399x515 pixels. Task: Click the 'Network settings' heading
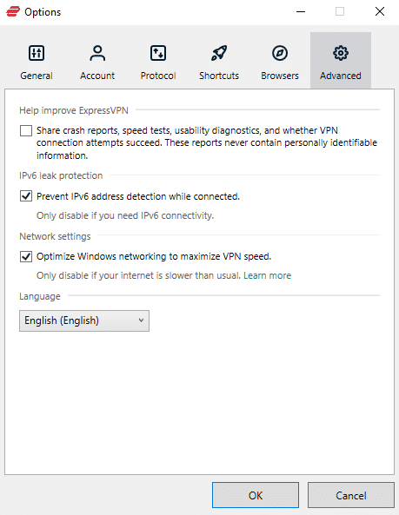55,236
